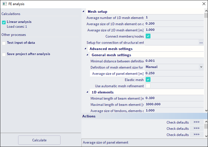The width and height of the screenshot is (208, 147).
Task: Click the FE analysis window icon
Action: (5, 4)
